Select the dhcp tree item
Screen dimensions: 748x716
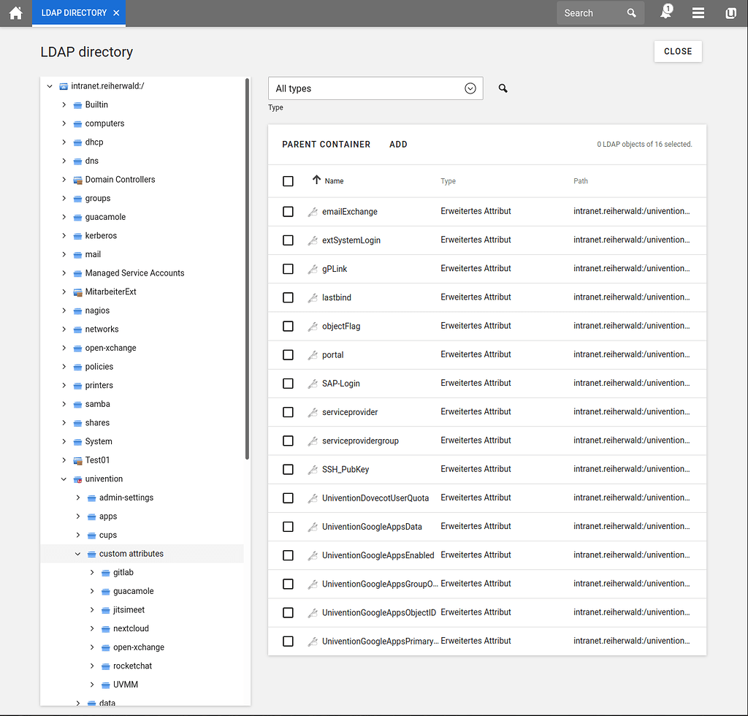coord(94,142)
